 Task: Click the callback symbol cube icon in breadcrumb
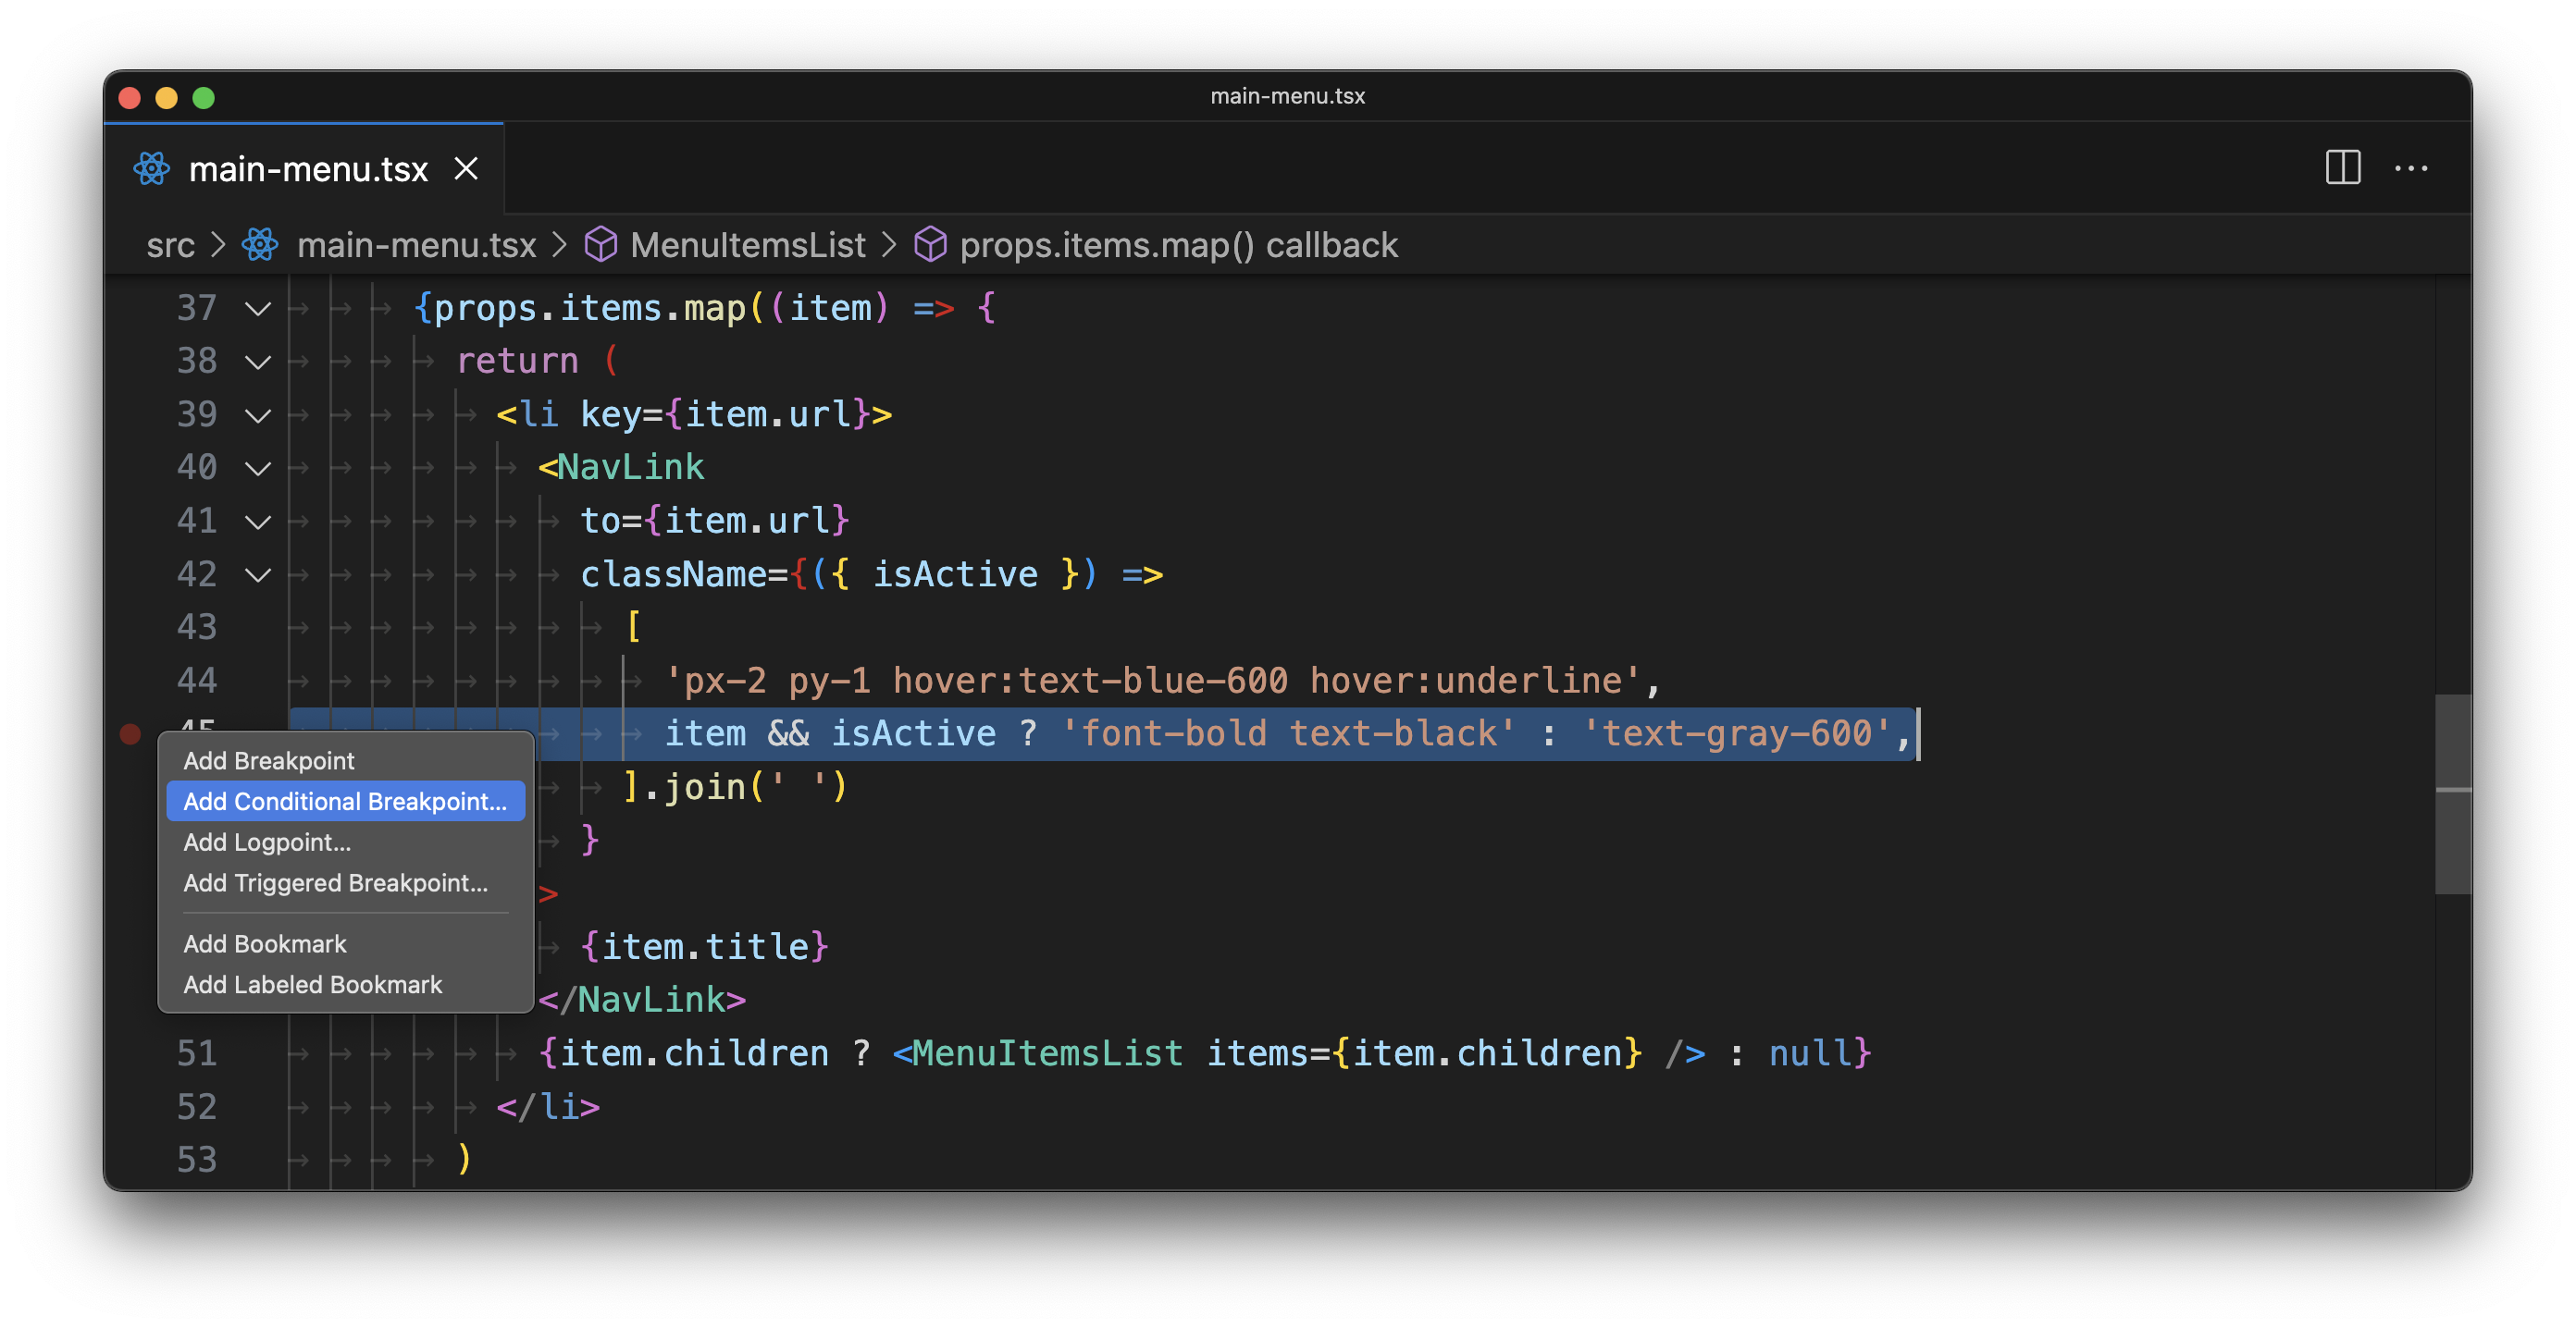930,245
